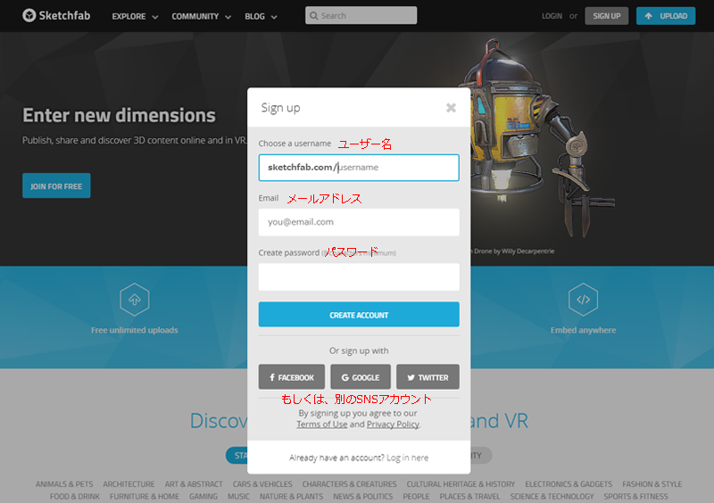Click the search magnifier icon
The width and height of the screenshot is (714, 503).
[314, 16]
